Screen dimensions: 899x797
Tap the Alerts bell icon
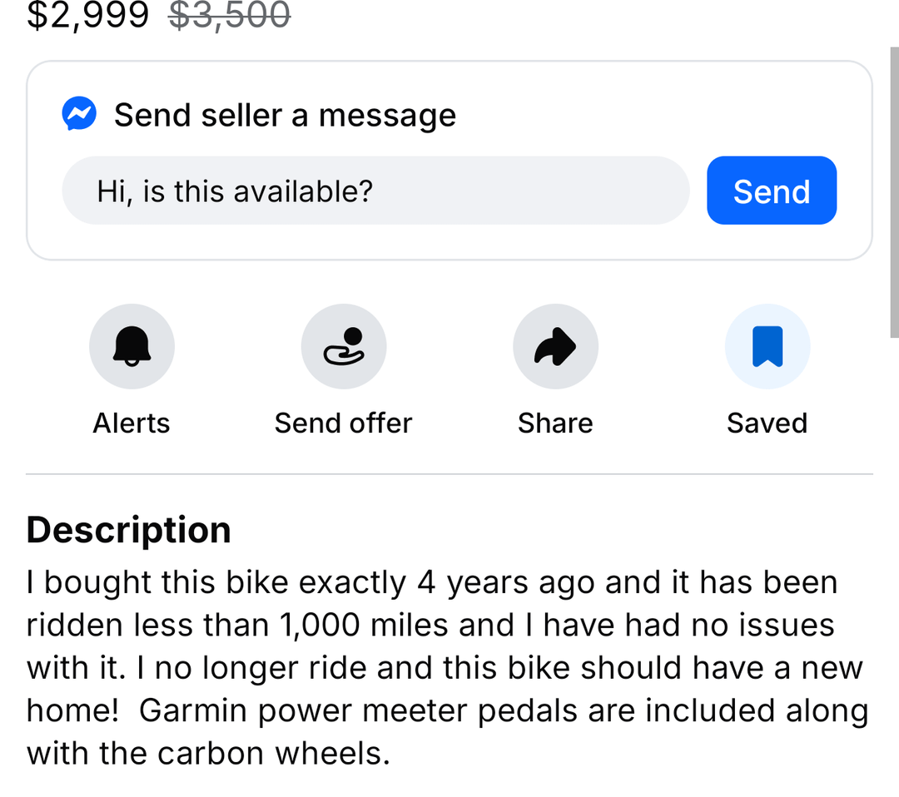tap(132, 346)
